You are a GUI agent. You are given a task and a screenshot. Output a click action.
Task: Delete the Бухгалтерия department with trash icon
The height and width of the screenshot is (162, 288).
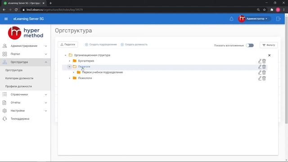pyautogui.click(x=264, y=61)
